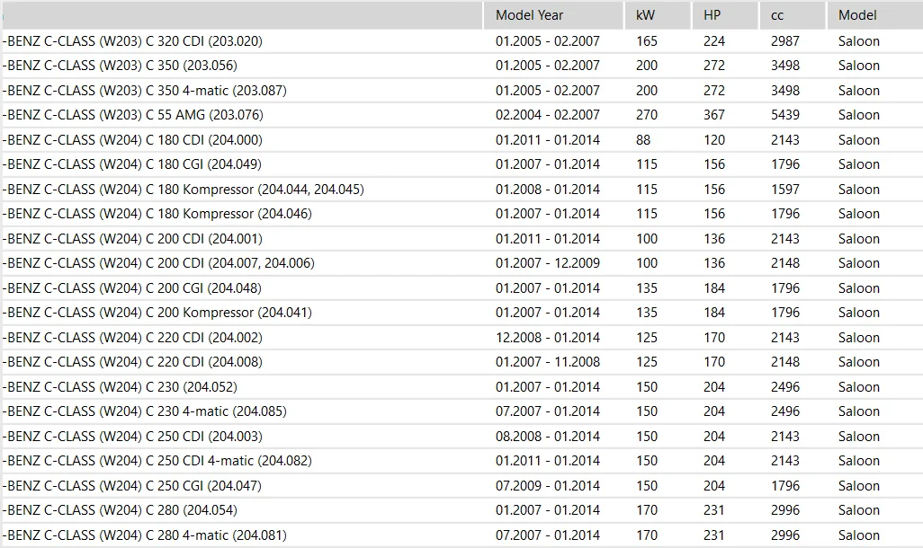
Task: Select row C 250 CDI 4-matic (204.082)
Action: click(461, 460)
